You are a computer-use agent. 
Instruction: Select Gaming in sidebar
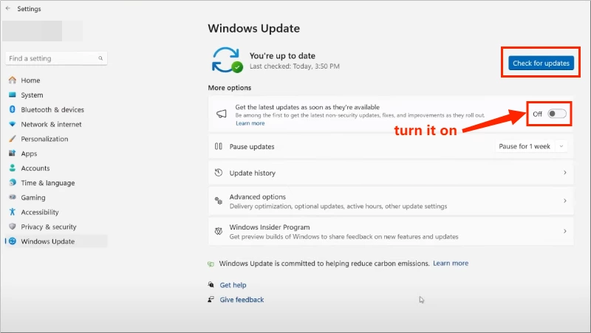pyautogui.click(x=56, y=197)
